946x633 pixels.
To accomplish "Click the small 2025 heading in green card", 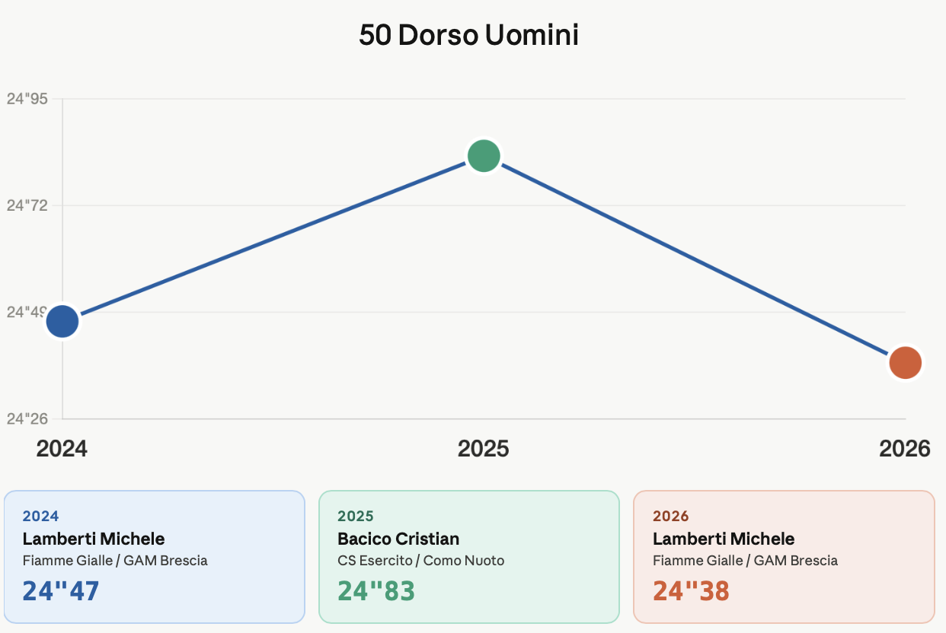I will pyautogui.click(x=356, y=517).
